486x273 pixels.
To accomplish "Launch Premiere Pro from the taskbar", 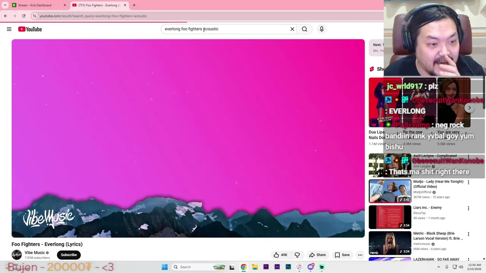I will 266,267.
